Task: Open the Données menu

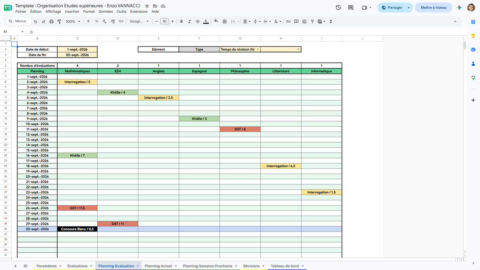Action: point(106,12)
